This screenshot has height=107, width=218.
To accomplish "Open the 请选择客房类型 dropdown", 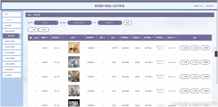I will [80, 23].
